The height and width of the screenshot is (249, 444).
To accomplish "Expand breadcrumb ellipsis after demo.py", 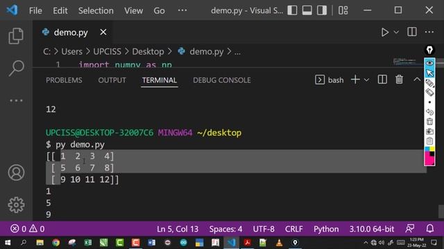I will click(237, 52).
